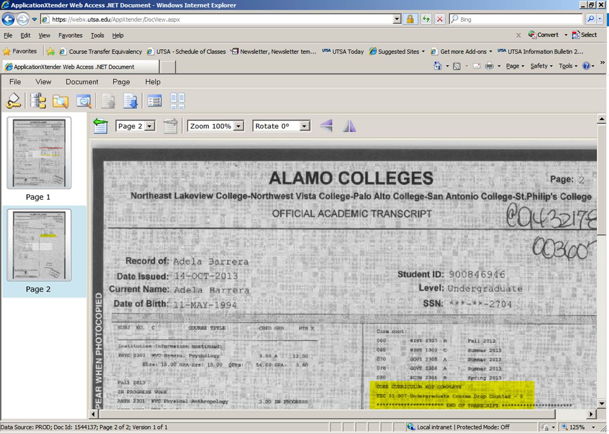The height and width of the screenshot is (434, 609).
Task: Click the blue download document icon
Action: pos(130,101)
